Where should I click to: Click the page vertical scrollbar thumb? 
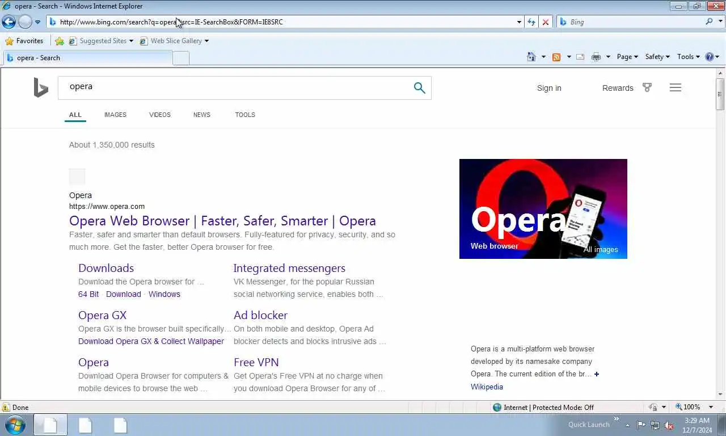pyautogui.click(x=720, y=94)
